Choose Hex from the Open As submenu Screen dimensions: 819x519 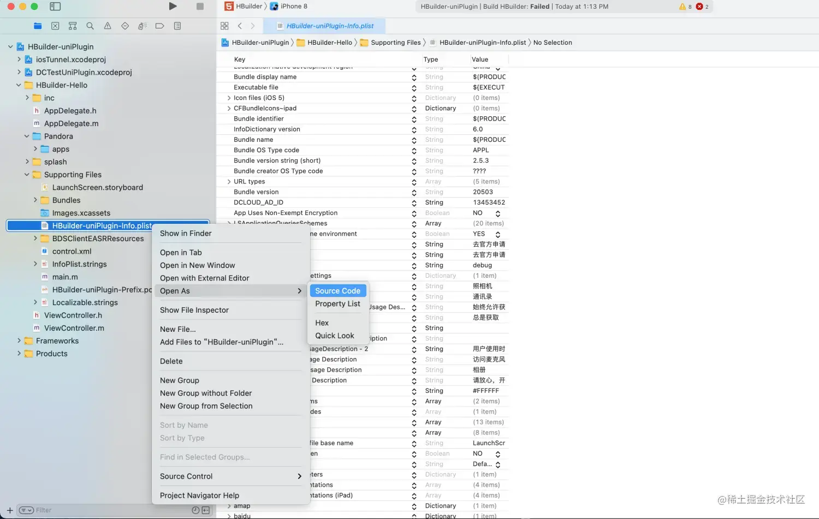338,323
